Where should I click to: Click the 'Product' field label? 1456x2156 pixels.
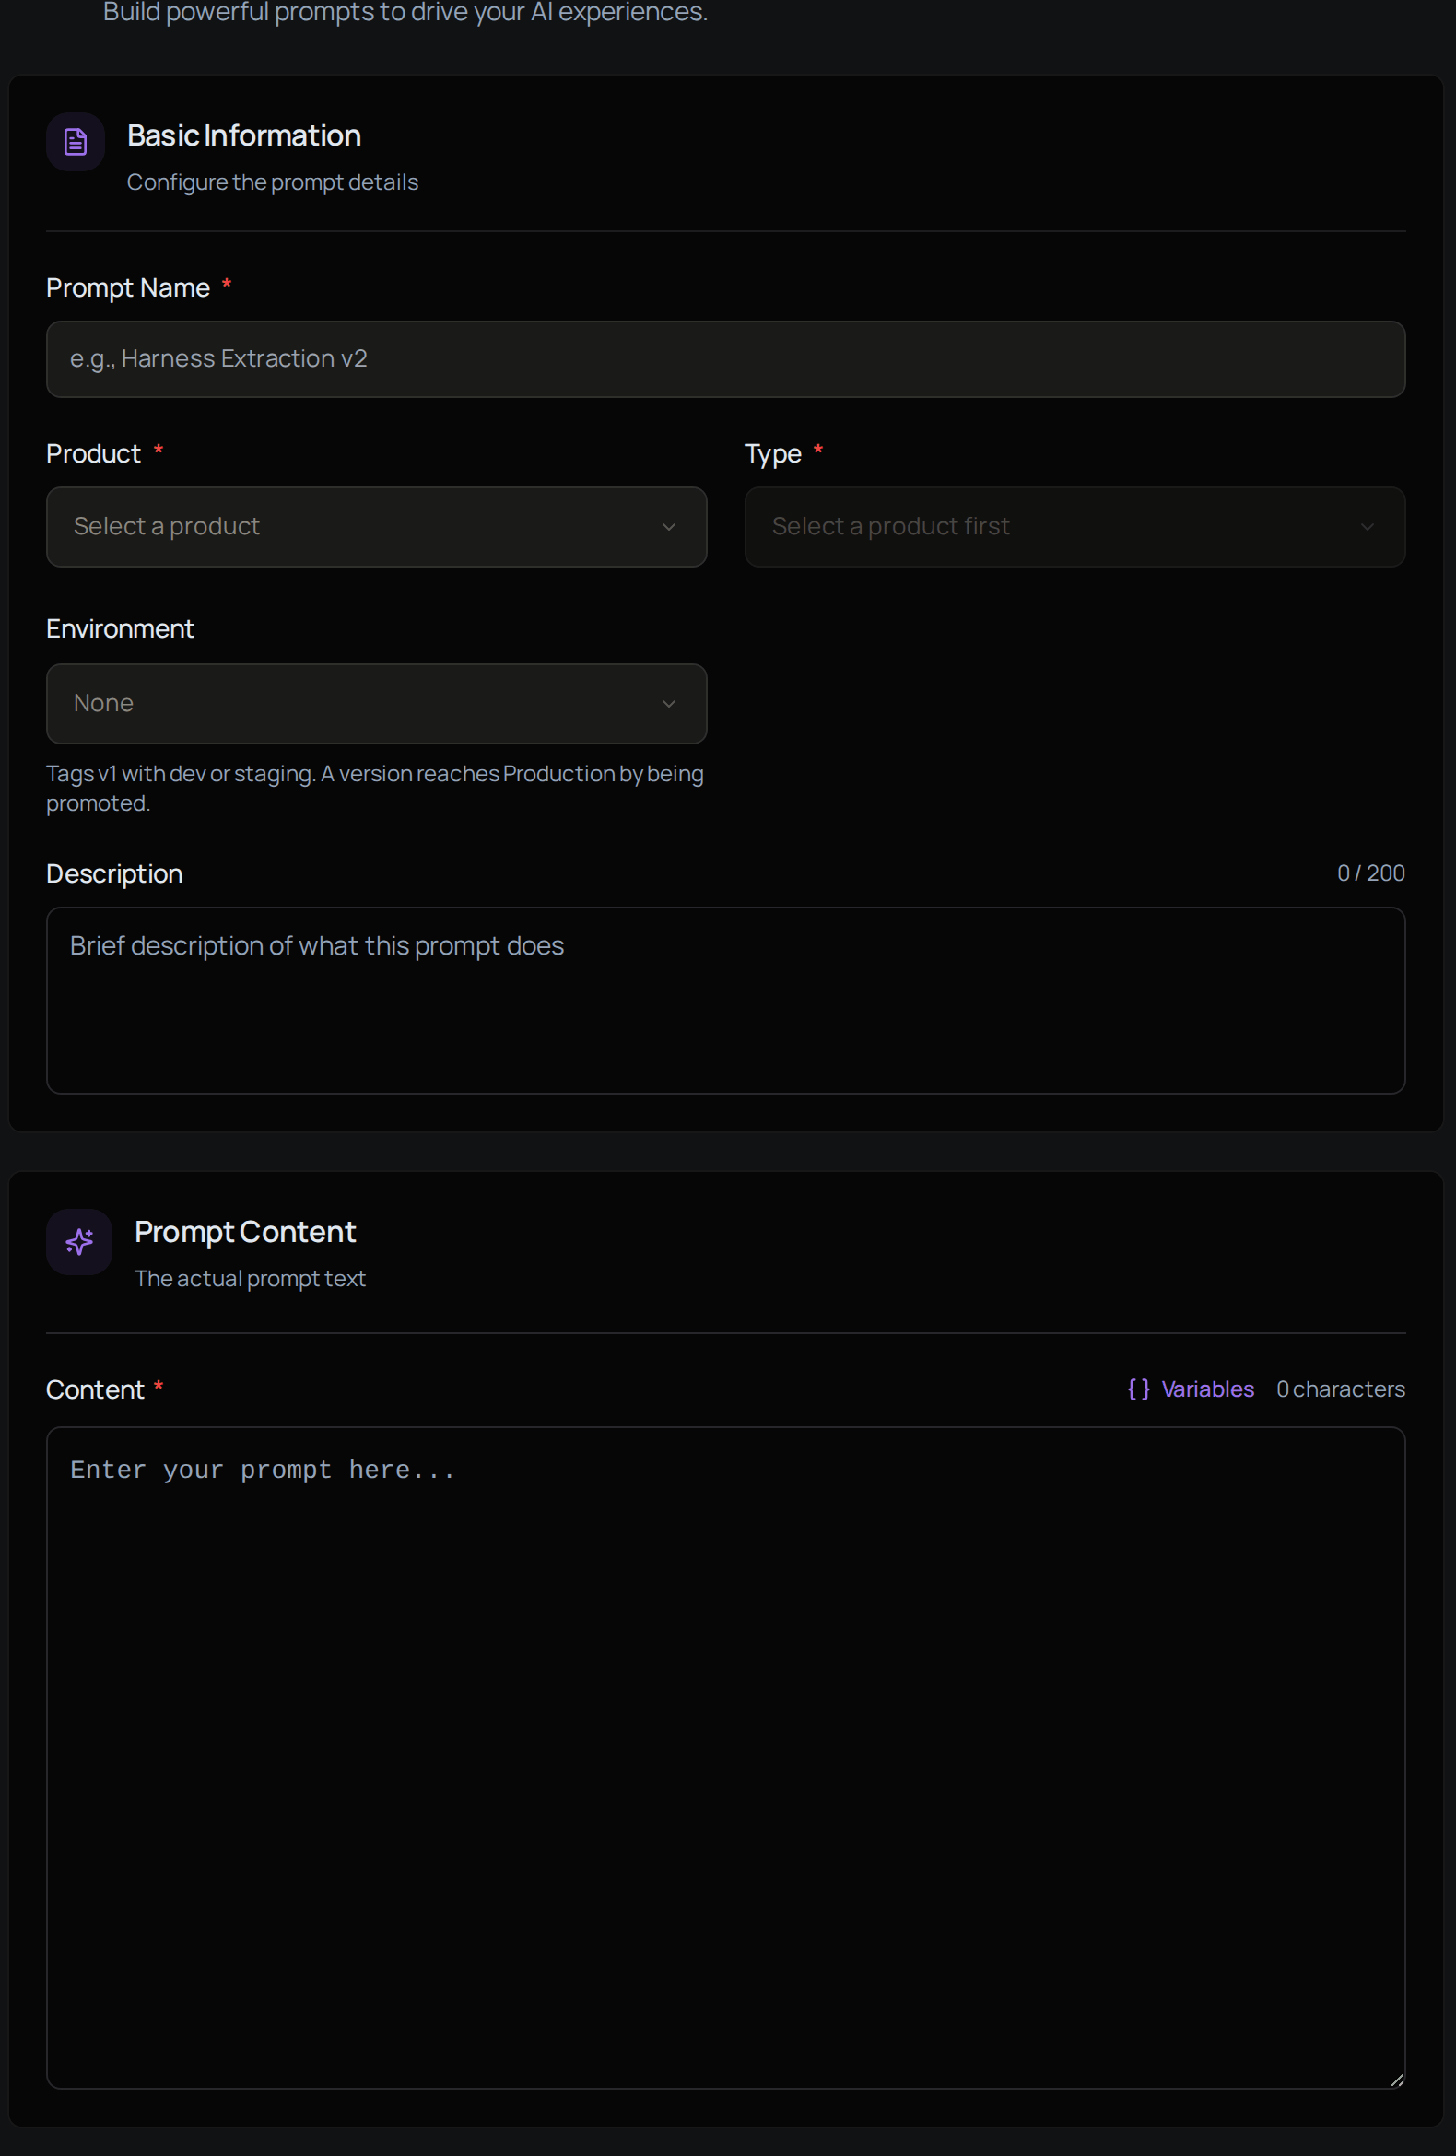pos(94,453)
